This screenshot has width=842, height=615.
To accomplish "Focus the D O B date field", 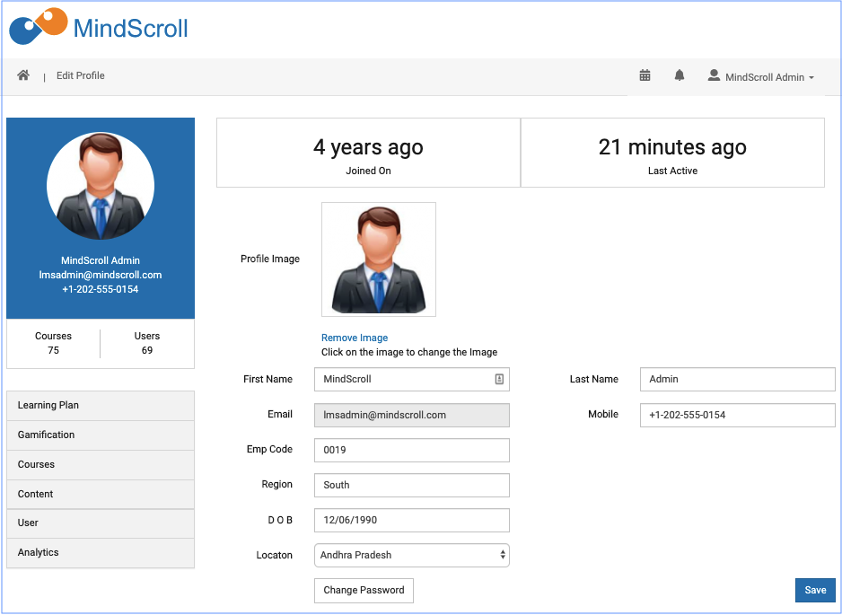I will coord(412,521).
